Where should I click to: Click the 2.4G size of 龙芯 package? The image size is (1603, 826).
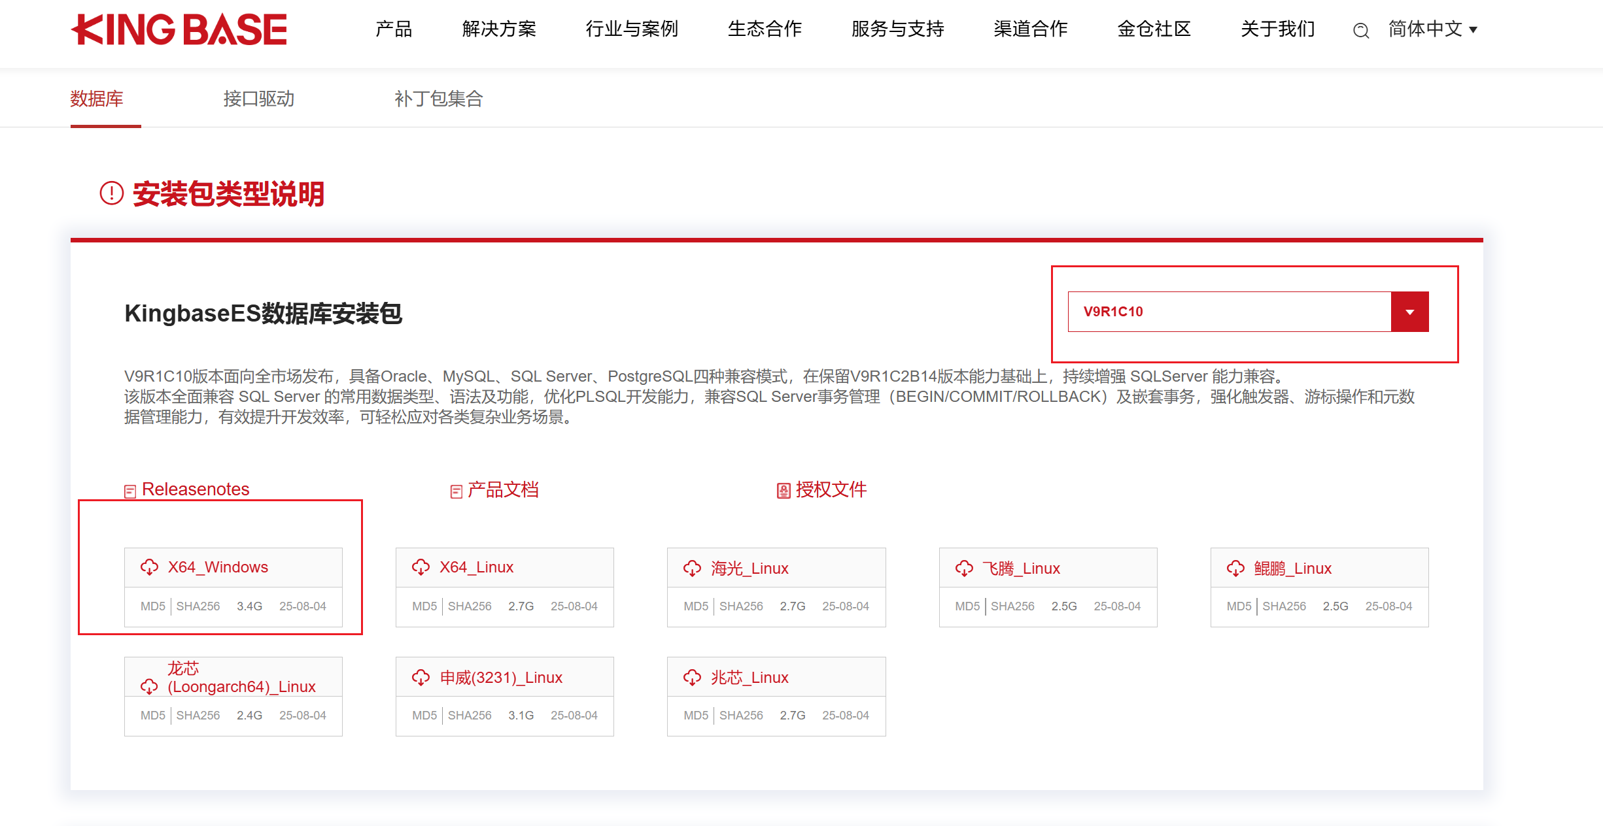pos(249,716)
